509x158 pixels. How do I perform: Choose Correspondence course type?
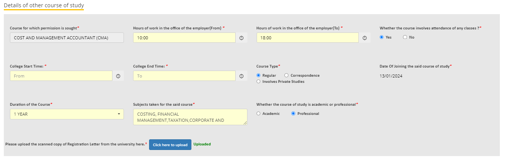[x=286, y=76]
